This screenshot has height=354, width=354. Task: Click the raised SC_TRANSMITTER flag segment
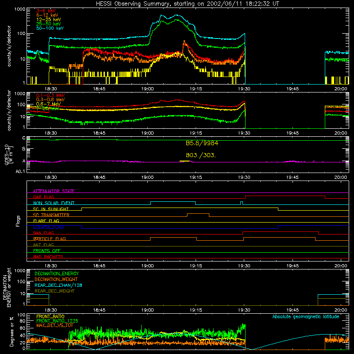click(198, 214)
